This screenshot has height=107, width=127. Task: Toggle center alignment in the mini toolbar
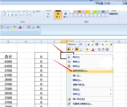coord(77,49)
